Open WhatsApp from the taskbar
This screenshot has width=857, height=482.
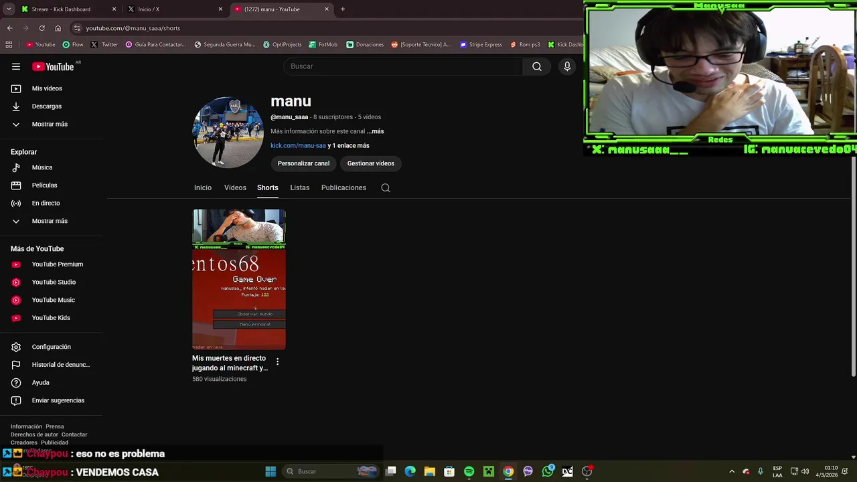(548, 471)
